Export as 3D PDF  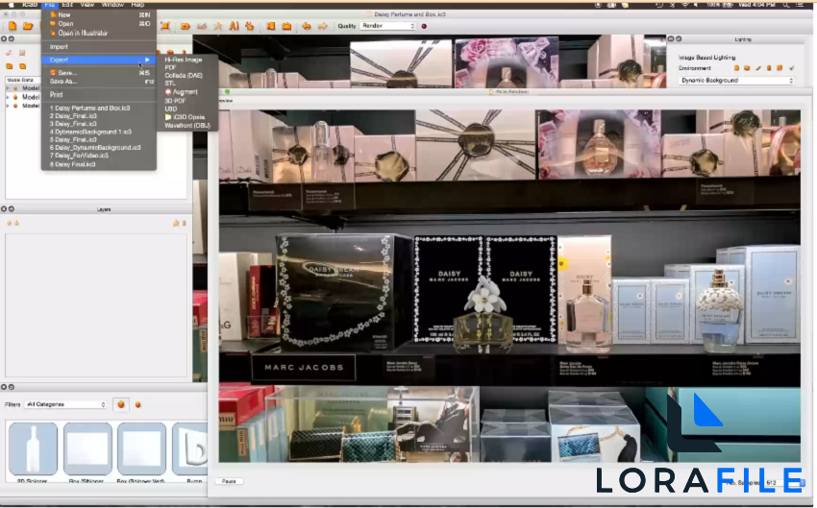click(x=175, y=101)
